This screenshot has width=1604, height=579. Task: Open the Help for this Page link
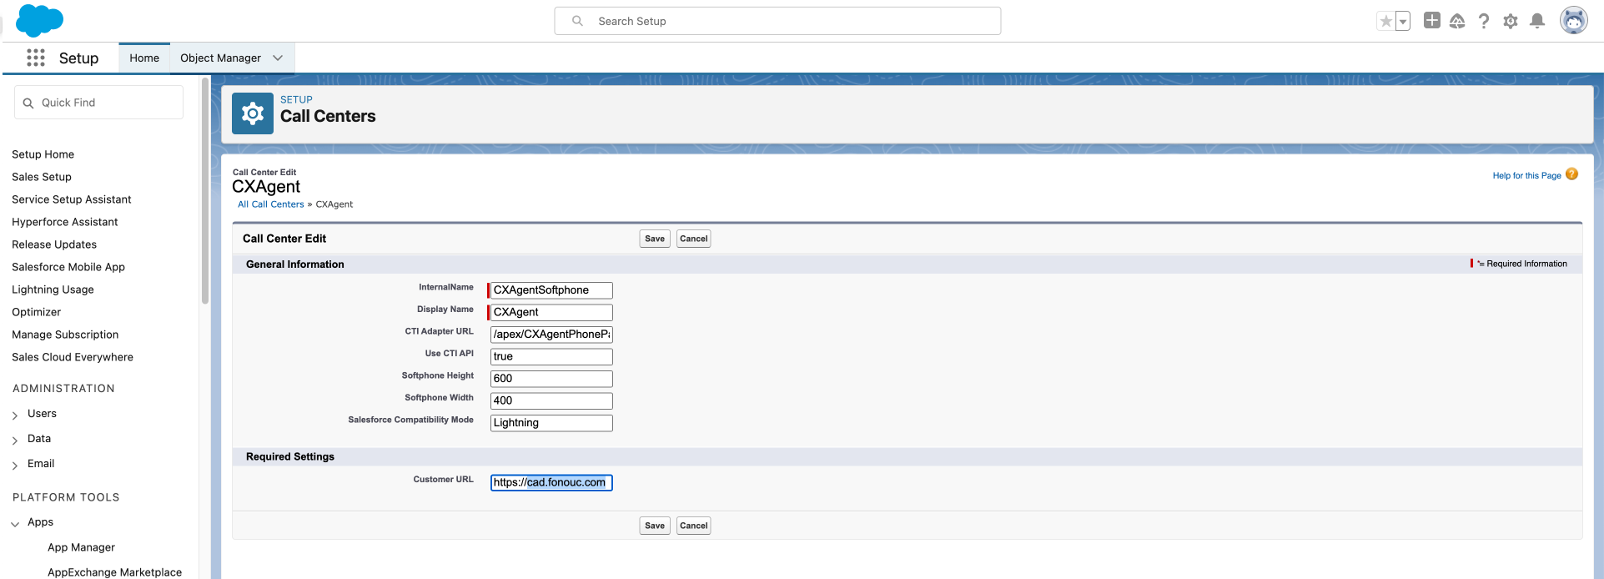click(x=1526, y=175)
